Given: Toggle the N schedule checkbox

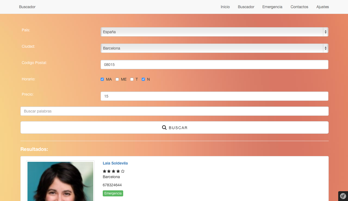Looking at the screenshot, I should [x=143, y=79].
